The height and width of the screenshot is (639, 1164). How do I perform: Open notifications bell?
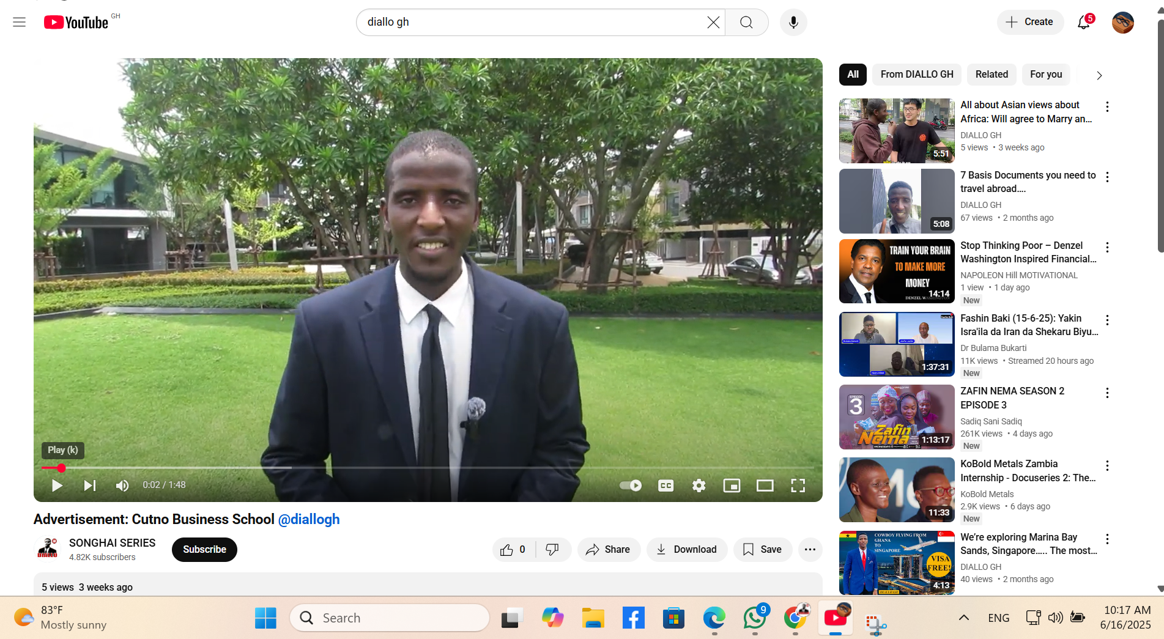1084,23
